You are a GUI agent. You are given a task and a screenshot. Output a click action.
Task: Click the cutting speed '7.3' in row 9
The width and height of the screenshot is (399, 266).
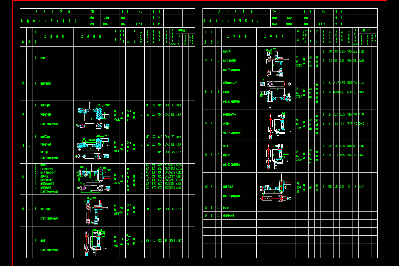click(x=355, y=83)
